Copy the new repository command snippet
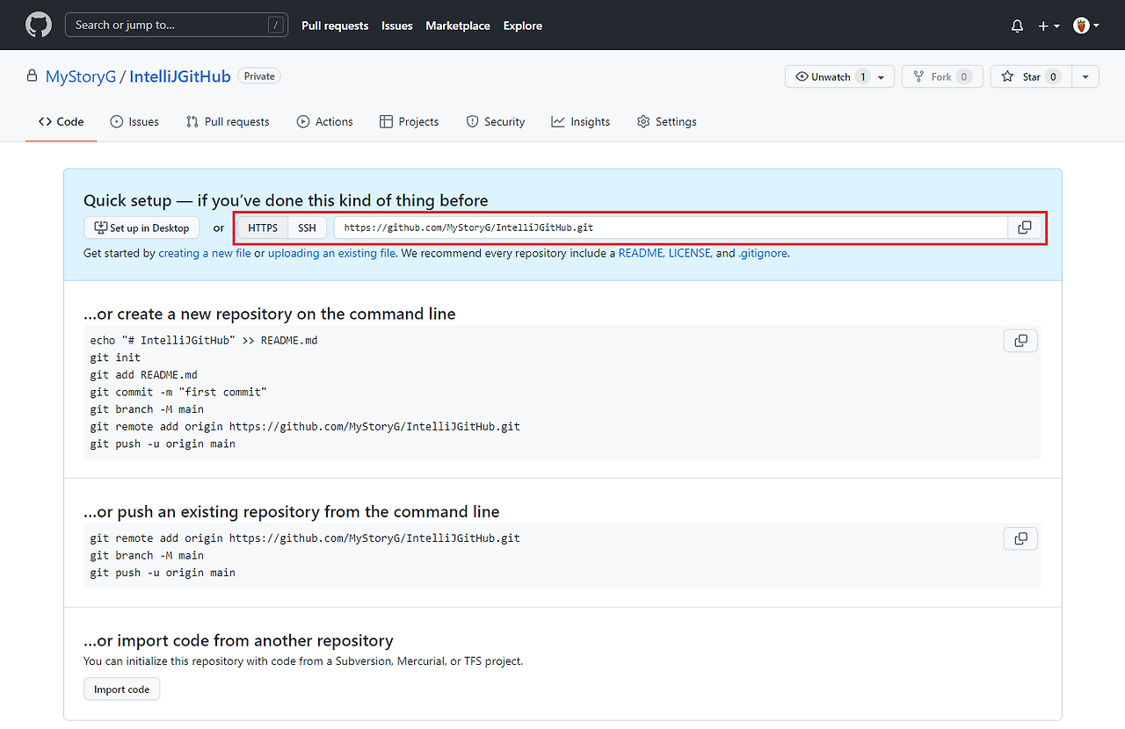 pos(1020,340)
